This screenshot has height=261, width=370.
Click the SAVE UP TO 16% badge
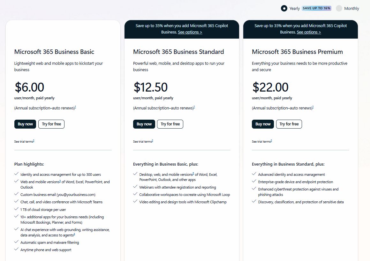(x=316, y=8)
